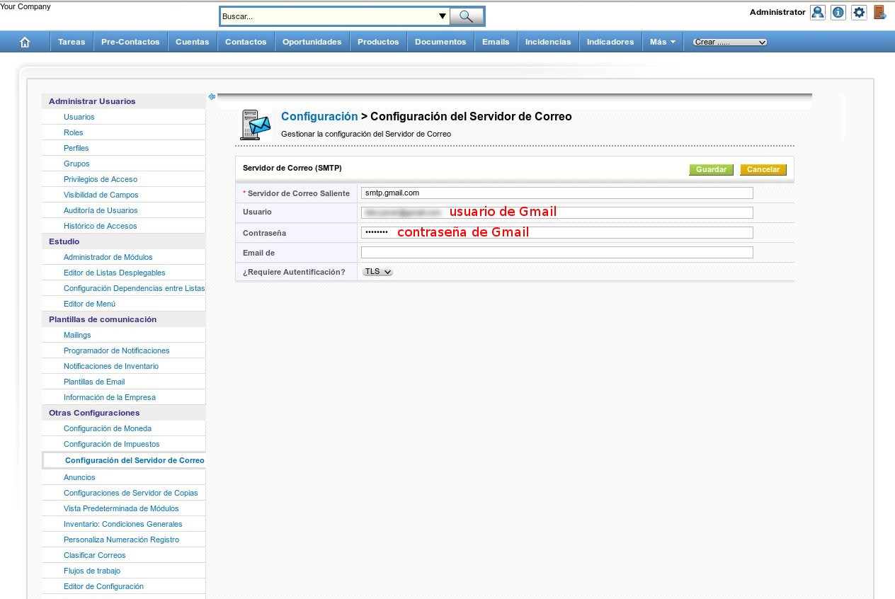This screenshot has height=599, width=895.
Task: Click the Email de input field
Action: coord(557,253)
